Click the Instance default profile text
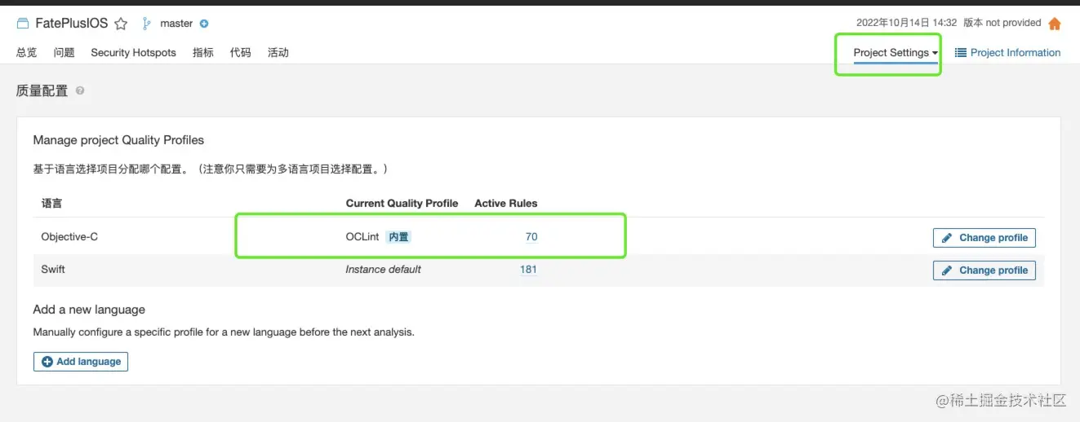The height and width of the screenshot is (422, 1080). pos(384,270)
